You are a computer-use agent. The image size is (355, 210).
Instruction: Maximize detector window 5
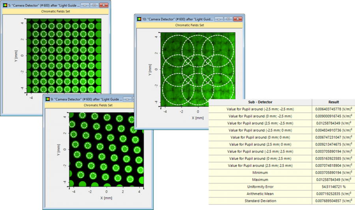click(93, 6)
